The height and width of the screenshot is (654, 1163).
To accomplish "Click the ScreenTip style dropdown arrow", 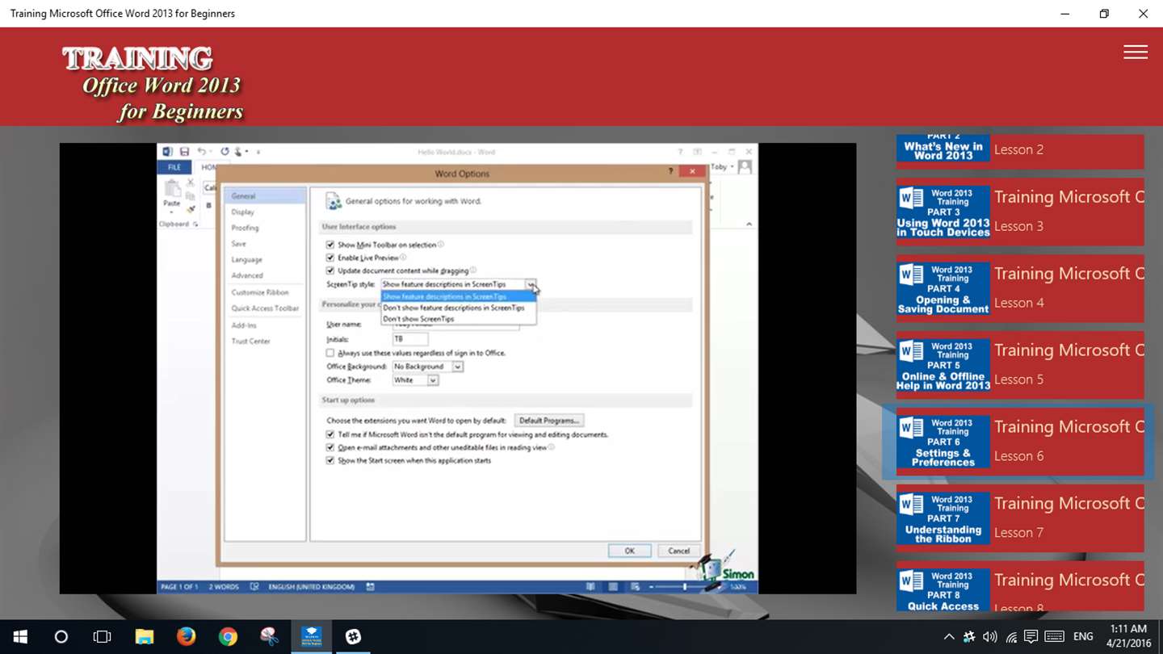I will point(531,284).
